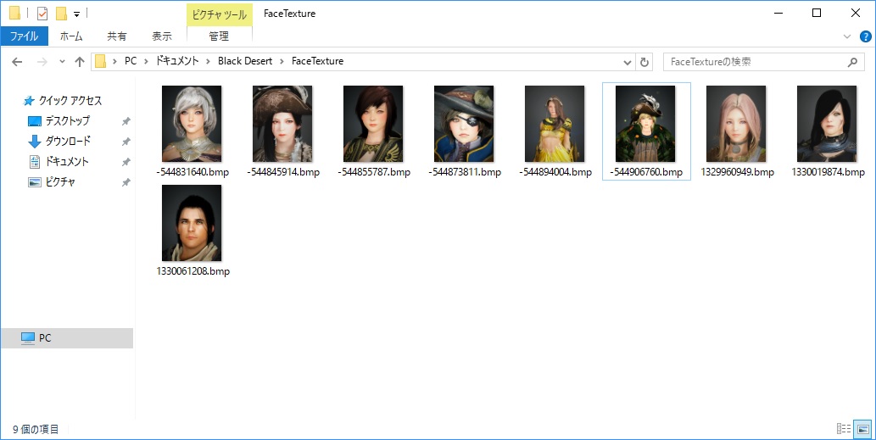Expand the chevron after PC in breadcrumb
The width and height of the screenshot is (876, 440).
[146, 61]
